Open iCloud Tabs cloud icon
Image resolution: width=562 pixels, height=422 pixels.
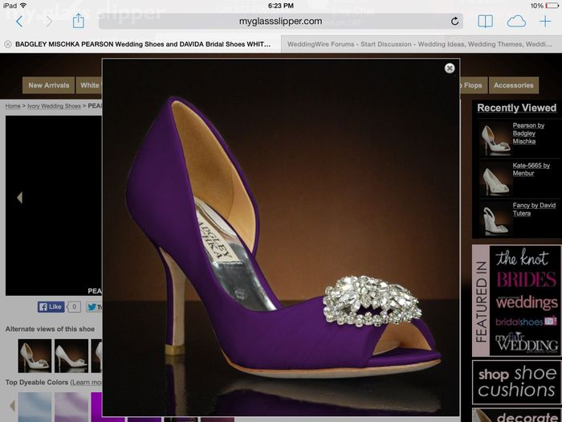(516, 22)
